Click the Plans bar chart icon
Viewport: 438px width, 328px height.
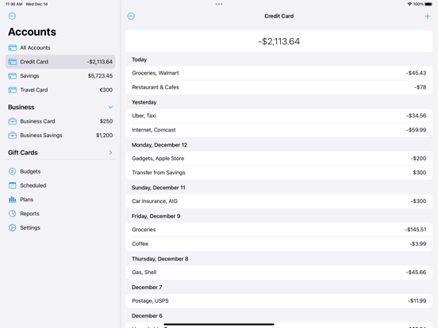12,200
